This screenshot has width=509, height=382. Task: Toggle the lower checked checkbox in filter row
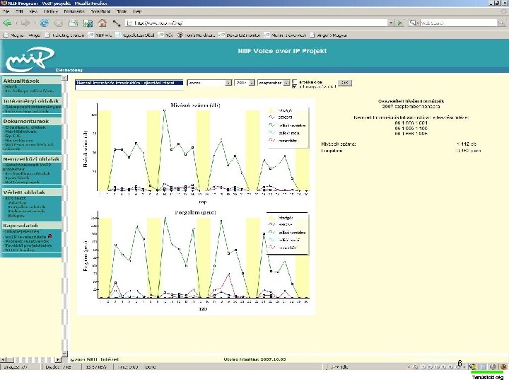295,86
